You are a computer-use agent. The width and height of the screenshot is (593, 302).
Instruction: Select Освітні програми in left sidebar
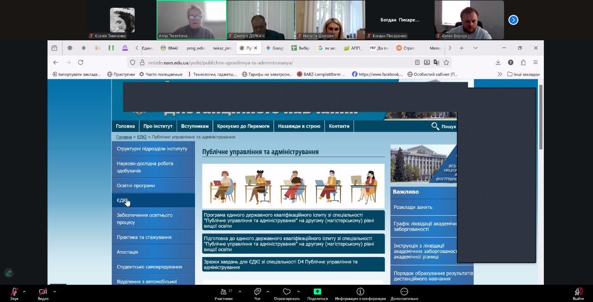(x=136, y=185)
